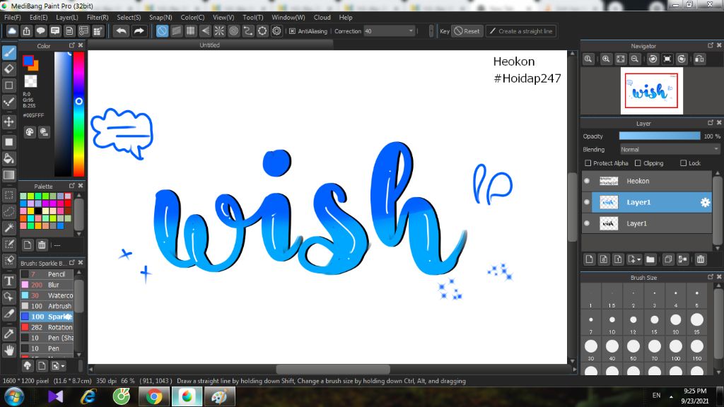The height and width of the screenshot is (407, 724).
Task: Hide the Heokon layer
Action: tap(587, 181)
